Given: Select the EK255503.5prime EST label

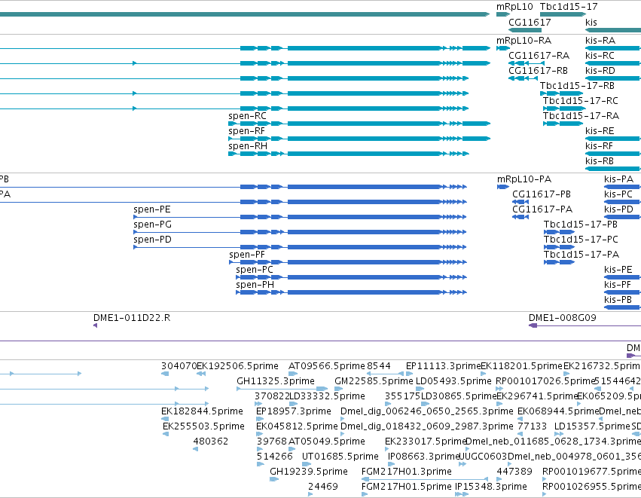Looking at the screenshot, I should pyautogui.click(x=203, y=427).
